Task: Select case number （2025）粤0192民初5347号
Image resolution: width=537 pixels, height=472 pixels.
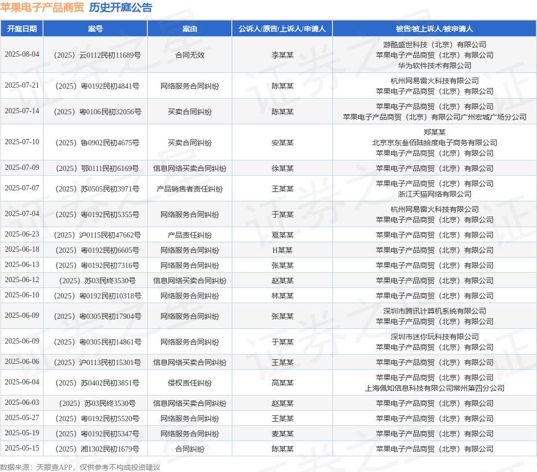Action: pos(97,434)
